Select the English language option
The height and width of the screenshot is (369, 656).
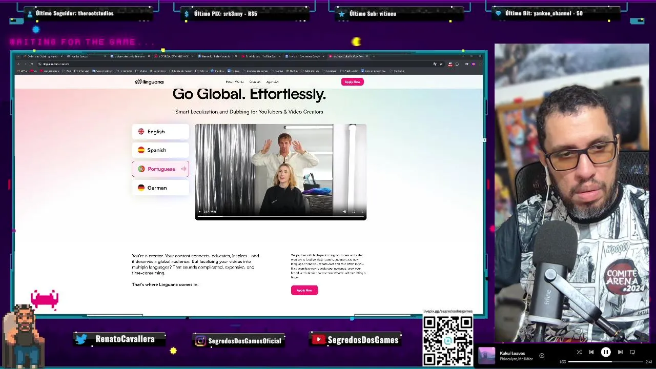pyautogui.click(x=160, y=132)
